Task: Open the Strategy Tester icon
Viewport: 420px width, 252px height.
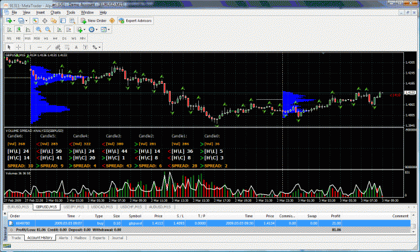Action: 72,21
